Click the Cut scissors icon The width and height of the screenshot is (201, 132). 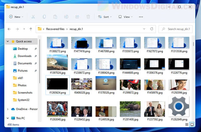pos(33,17)
